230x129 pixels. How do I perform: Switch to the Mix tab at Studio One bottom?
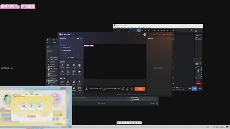(195, 89)
